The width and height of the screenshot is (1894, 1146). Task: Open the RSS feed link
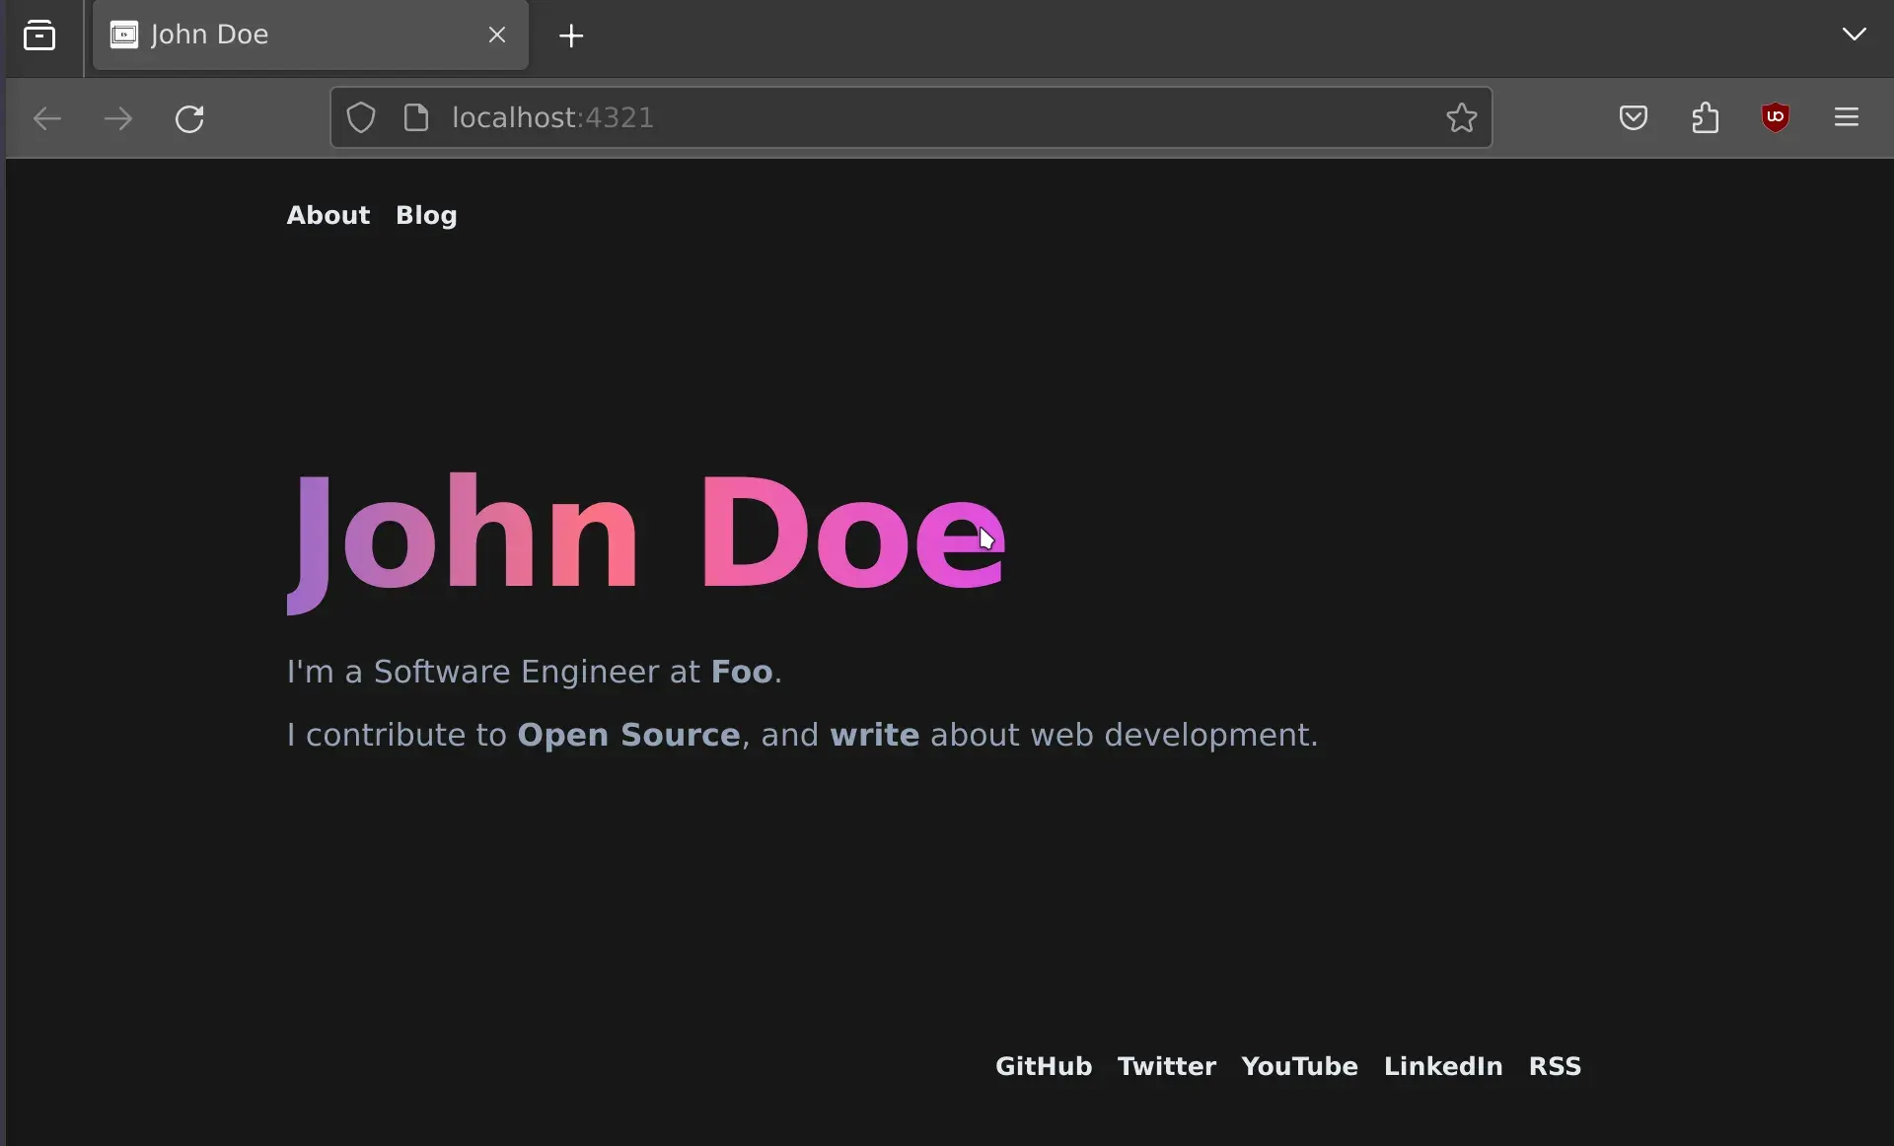[x=1555, y=1066]
